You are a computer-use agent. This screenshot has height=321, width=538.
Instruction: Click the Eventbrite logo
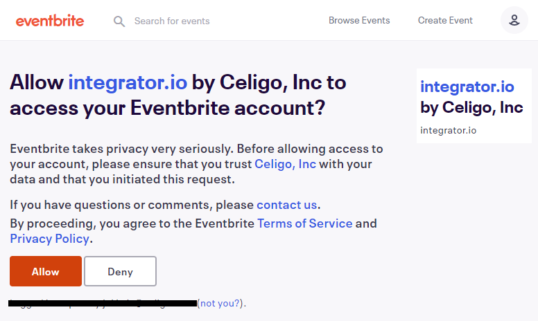(50, 21)
